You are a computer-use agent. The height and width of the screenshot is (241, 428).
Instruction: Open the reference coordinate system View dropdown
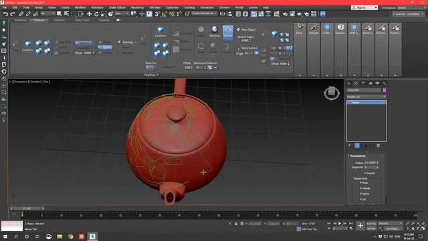point(122,13)
